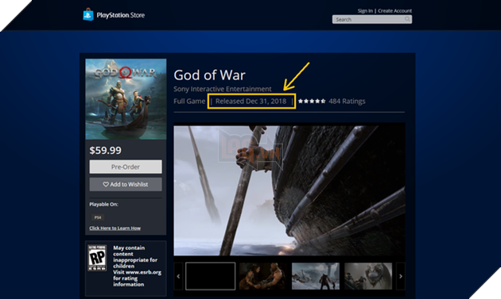
Task: Open the God of War cover art
Action: tap(126, 99)
